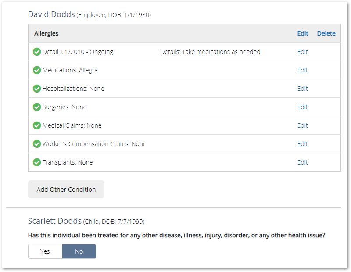Add Other Condition for David Dodds
Image resolution: width=351 pixels, height=272 pixels.
coord(66,190)
